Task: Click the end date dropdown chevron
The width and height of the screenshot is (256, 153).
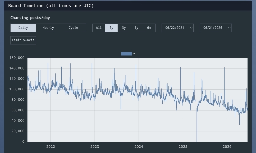Action: click(229, 28)
